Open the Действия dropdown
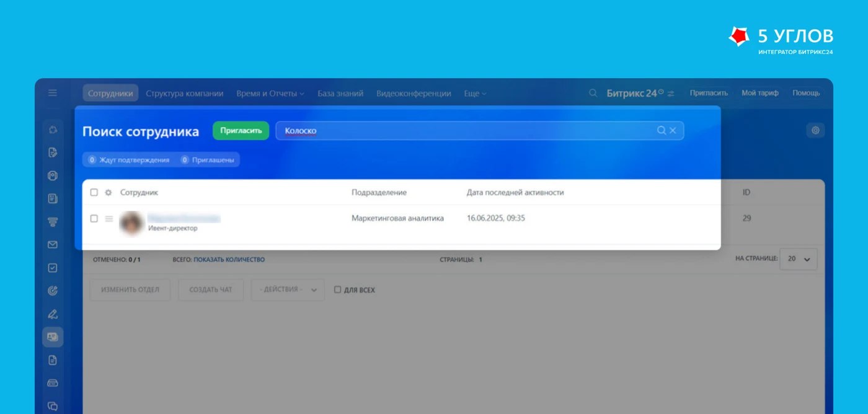Viewport: 868px width, 414px height. click(x=288, y=289)
